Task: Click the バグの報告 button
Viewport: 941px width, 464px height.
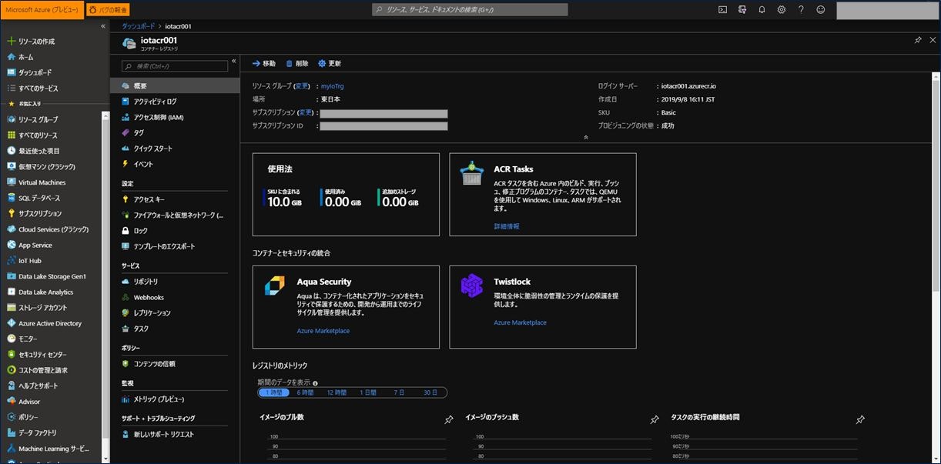Action: 108,10
